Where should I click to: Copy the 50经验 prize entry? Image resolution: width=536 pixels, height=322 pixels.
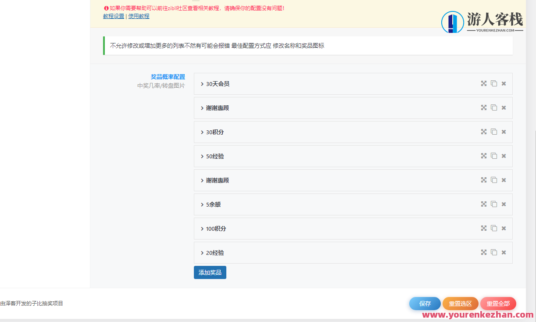pos(494,156)
